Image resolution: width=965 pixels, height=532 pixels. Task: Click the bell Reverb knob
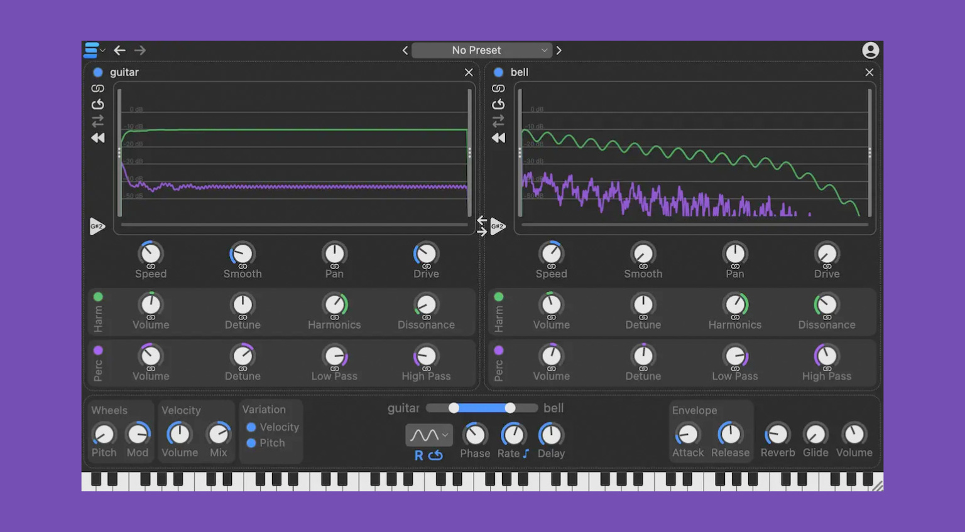point(777,434)
